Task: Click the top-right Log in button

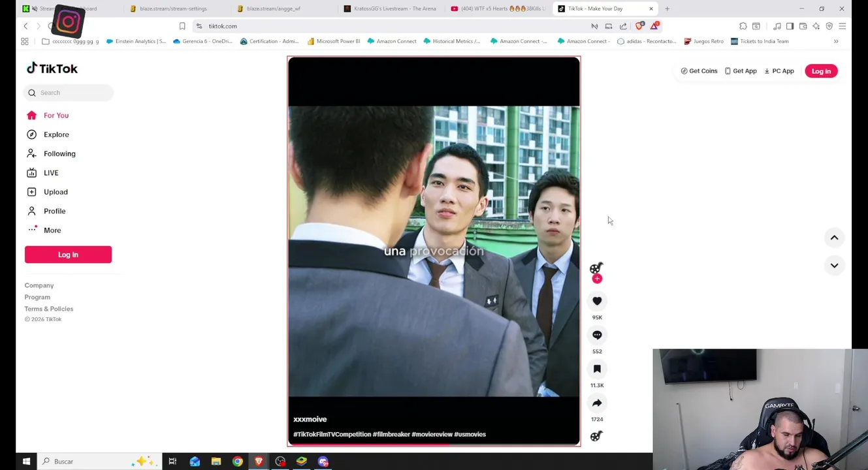Action: 821,71
